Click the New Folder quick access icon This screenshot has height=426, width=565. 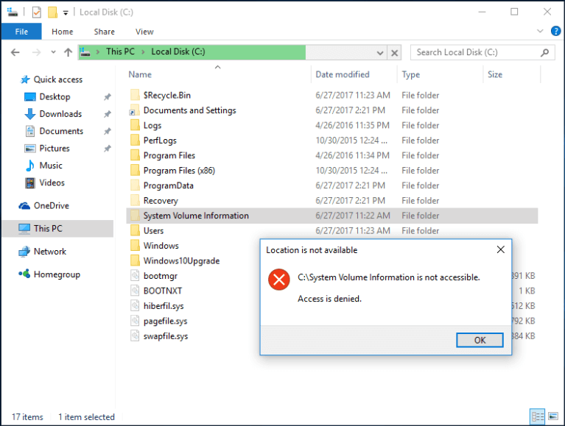click(52, 12)
